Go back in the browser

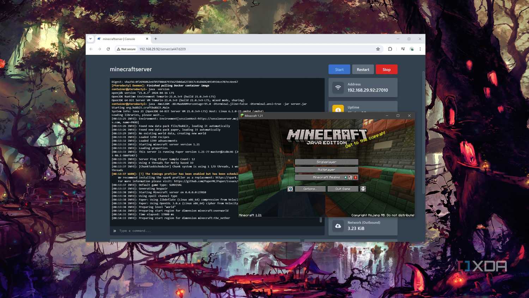pyautogui.click(x=91, y=49)
